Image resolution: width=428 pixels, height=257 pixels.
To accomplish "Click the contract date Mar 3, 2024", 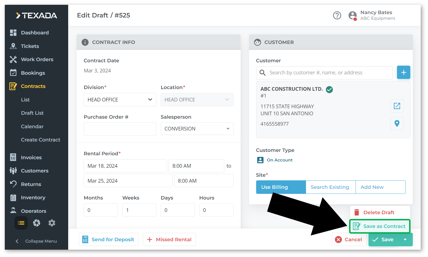I will pos(97,71).
